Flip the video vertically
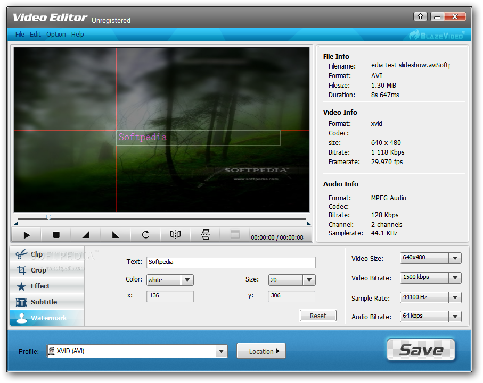The width and height of the screenshot is (483, 383). coord(205,235)
